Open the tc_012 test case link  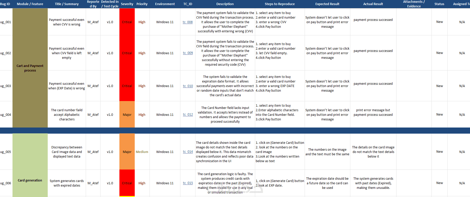click(188, 115)
